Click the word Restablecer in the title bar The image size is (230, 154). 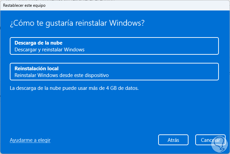coord(13,5)
